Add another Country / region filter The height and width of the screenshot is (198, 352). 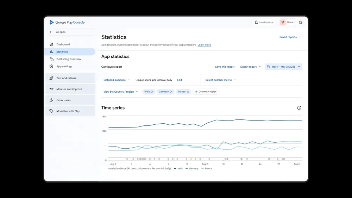point(206,92)
